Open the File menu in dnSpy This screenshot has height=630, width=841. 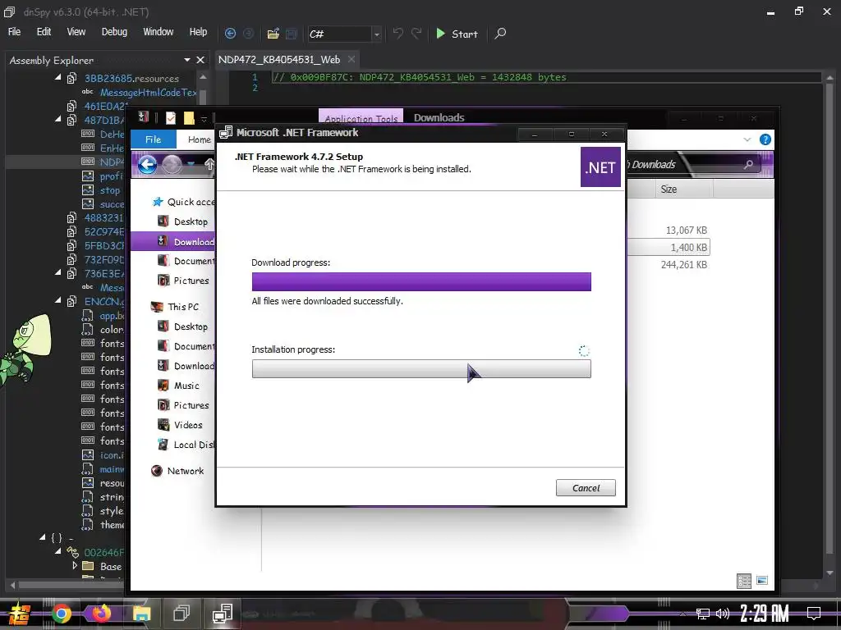[x=15, y=32]
